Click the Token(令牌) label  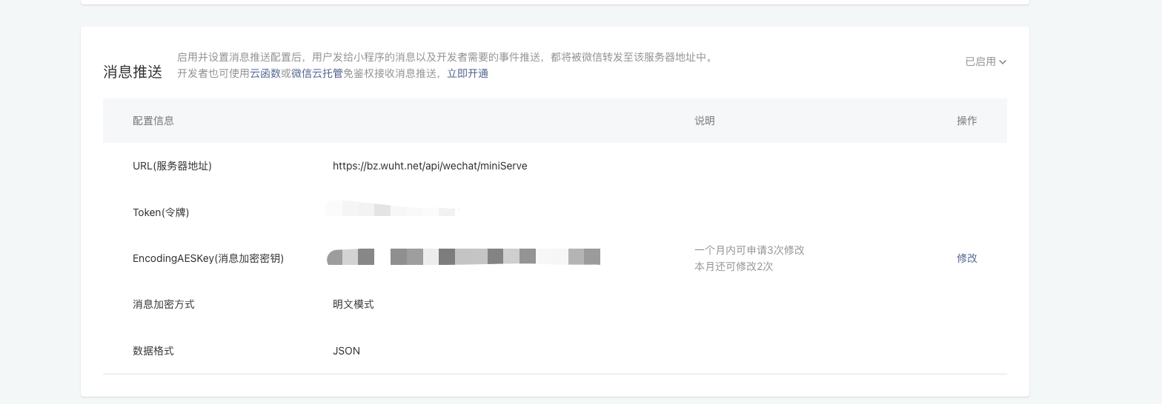tap(161, 212)
